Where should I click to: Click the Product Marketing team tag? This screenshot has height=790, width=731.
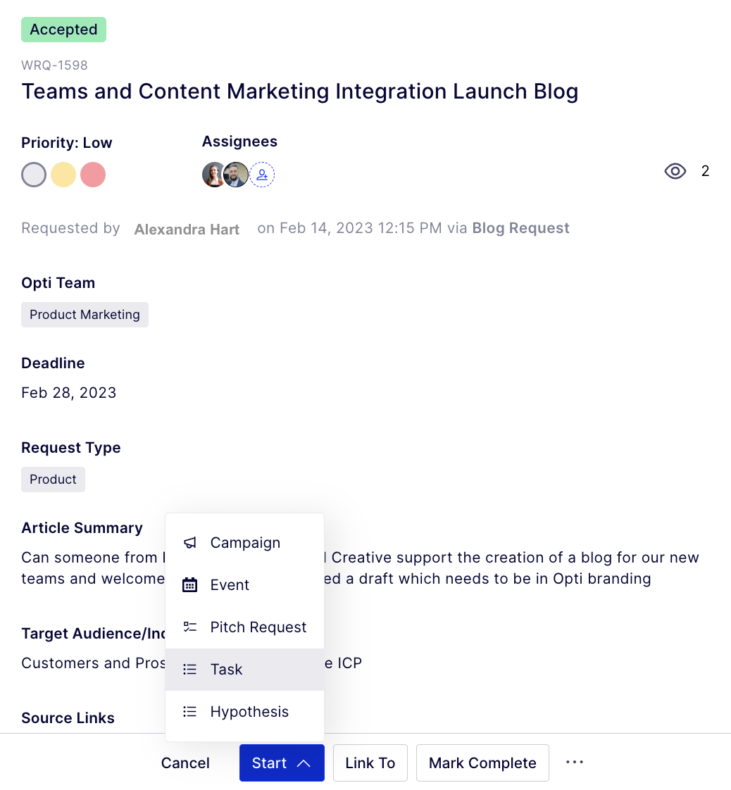coord(85,315)
